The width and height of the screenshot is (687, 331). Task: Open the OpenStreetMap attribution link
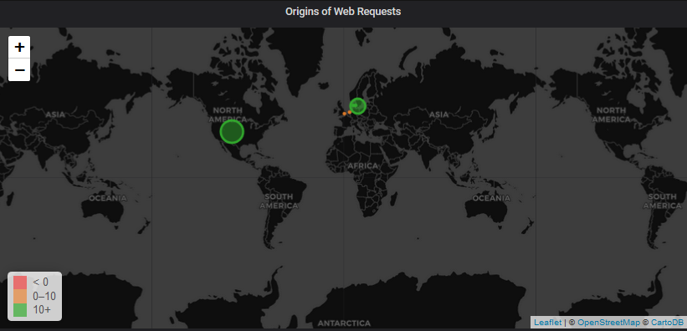(608, 323)
